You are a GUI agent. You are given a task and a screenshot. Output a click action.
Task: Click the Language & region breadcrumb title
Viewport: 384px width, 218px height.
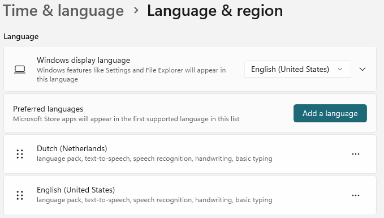pos(215,11)
